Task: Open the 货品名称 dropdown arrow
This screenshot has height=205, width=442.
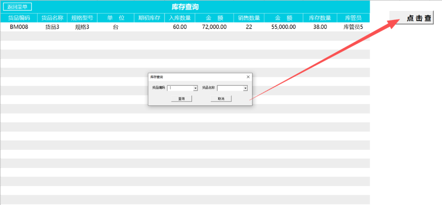Action: click(245, 88)
